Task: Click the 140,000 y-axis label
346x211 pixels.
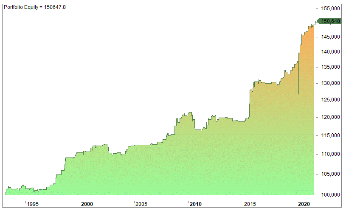Action: tap(330, 52)
